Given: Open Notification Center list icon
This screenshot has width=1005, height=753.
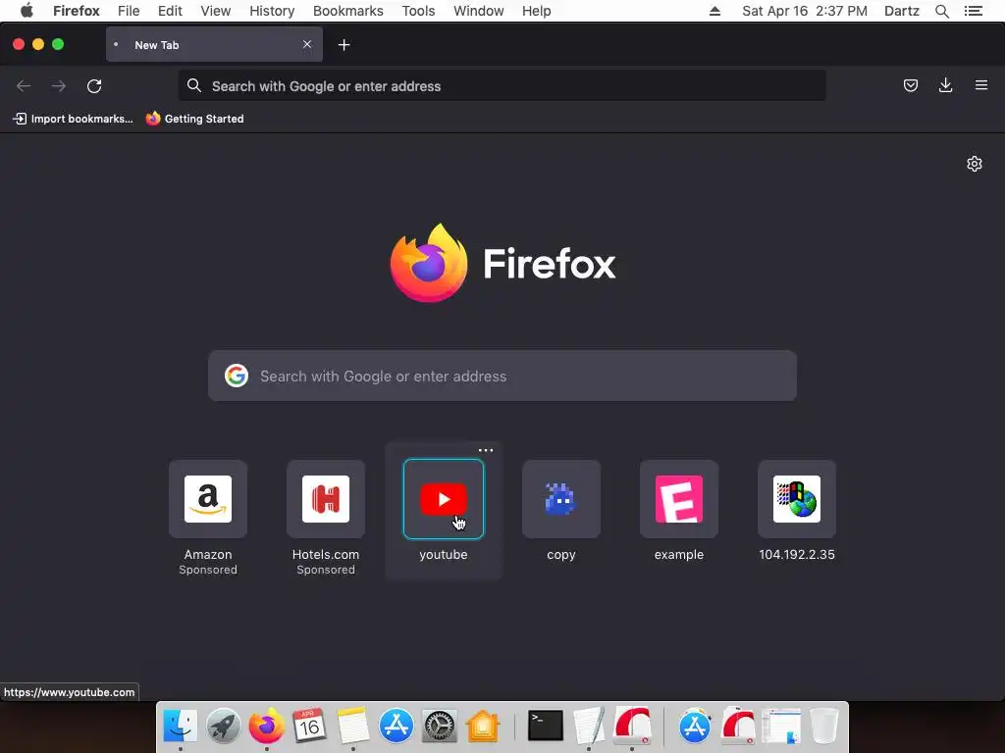Looking at the screenshot, I should 974,11.
